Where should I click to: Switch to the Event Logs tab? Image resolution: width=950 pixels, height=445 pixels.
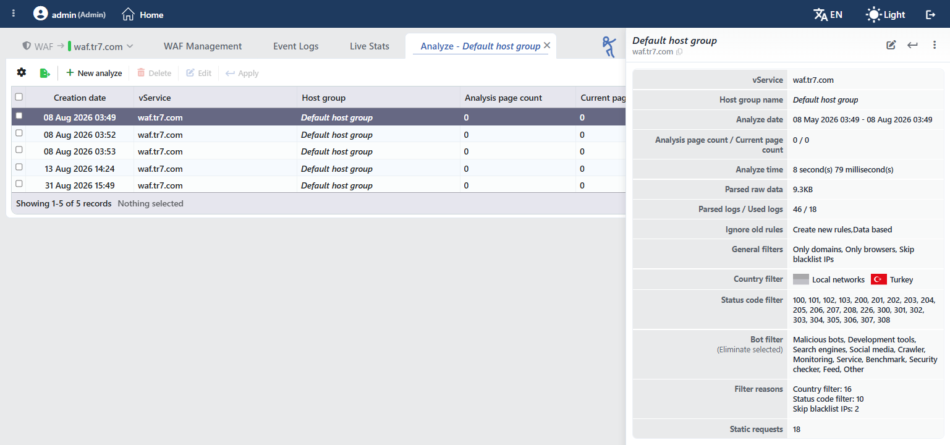tap(296, 46)
